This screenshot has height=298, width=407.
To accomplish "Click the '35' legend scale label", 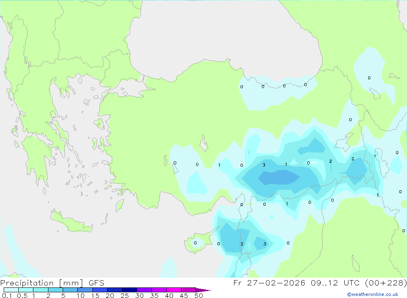I will pos(154,296).
